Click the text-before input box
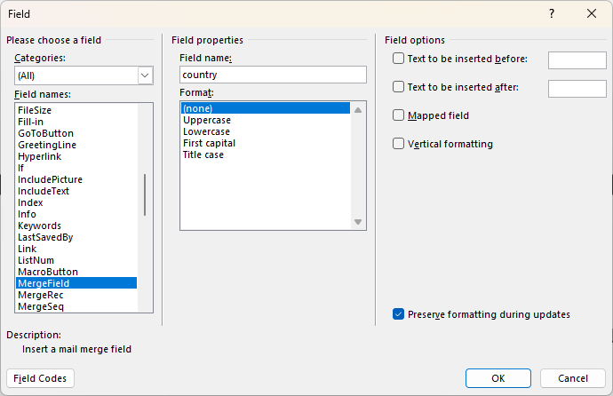The height and width of the screenshot is (396, 613). [577, 59]
